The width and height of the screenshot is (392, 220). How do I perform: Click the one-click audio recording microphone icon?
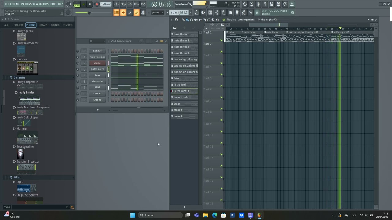tap(258, 4)
